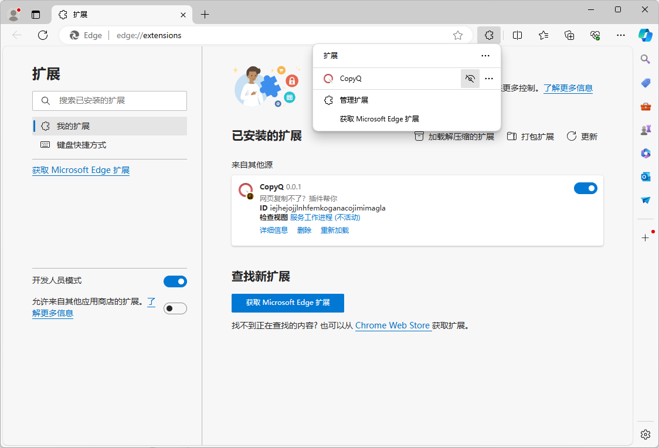659x448 pixels.
Task: Open sidebar Search
Action: [645, 59]
